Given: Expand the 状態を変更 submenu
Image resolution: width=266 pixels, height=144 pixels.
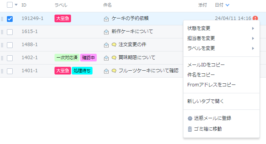Looking at the screenshot, I should (x=221, y=28).
